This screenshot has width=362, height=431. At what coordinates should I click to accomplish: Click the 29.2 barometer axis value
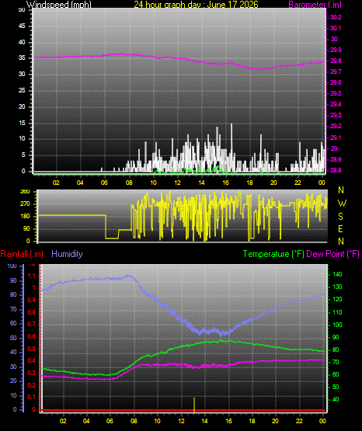(x=336, y=126)
